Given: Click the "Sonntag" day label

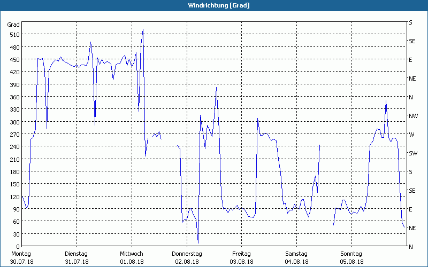Looking at the screenshot, I should (x=351, y=254).
